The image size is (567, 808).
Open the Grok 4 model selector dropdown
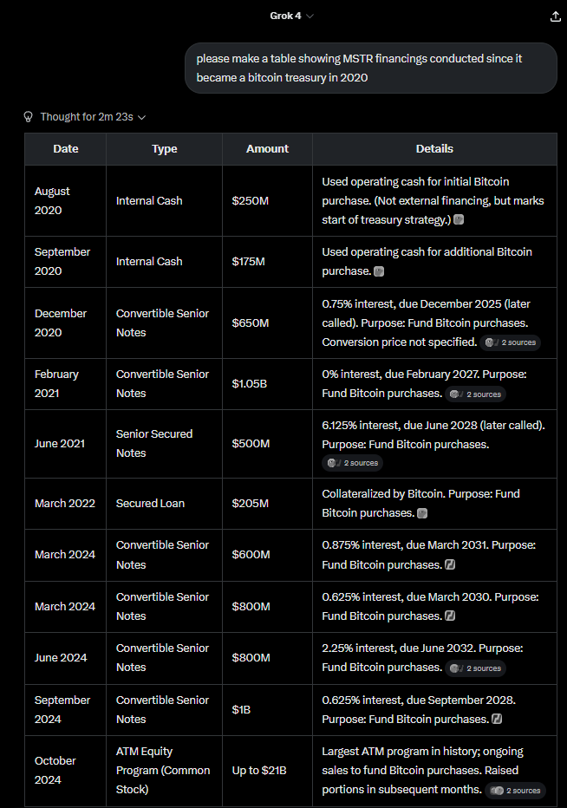click(x=291, y=16)
